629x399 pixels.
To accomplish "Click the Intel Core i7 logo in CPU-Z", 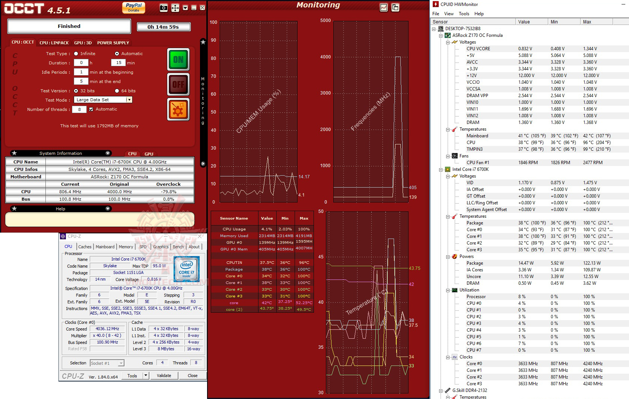I will coord(186,269).
